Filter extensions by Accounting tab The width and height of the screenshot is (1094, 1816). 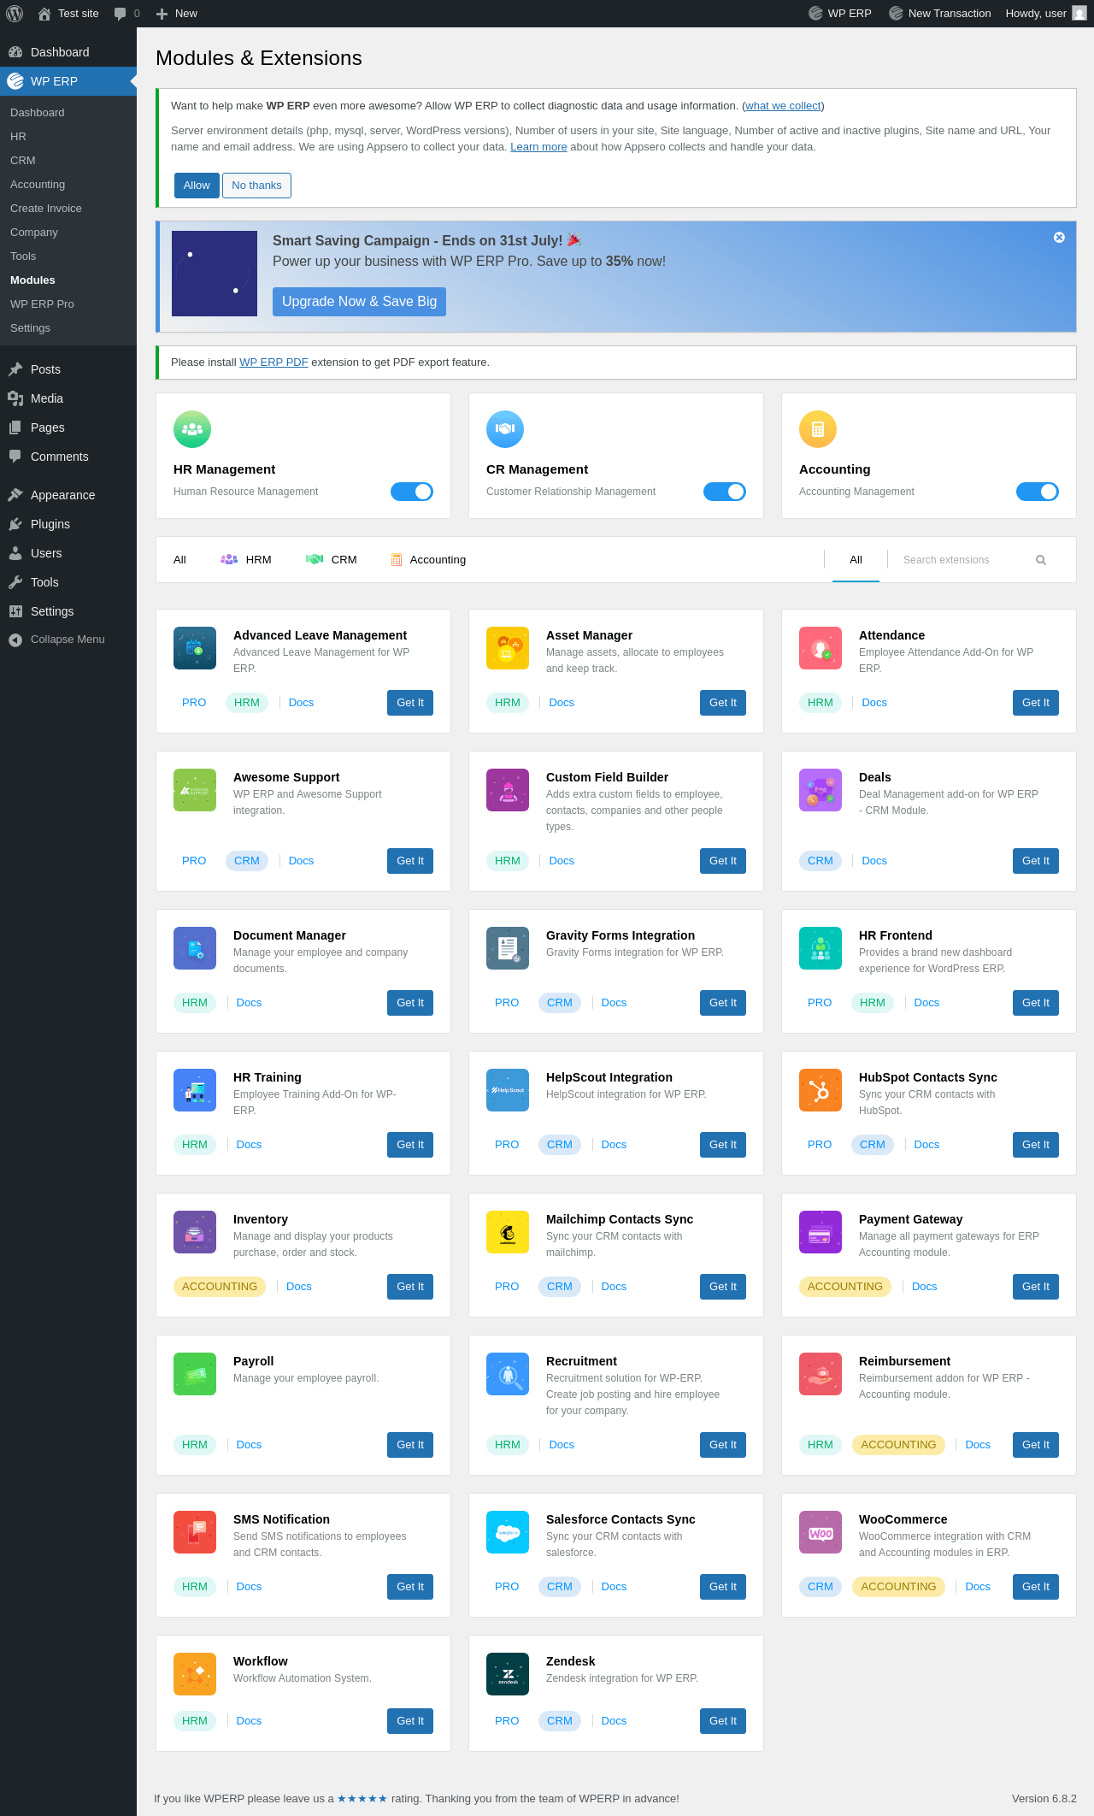[429, 560]
